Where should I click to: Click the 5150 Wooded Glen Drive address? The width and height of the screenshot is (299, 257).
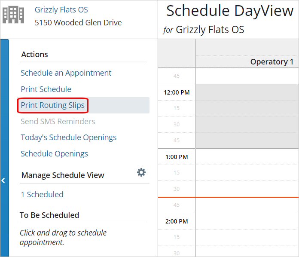point(78,23)
